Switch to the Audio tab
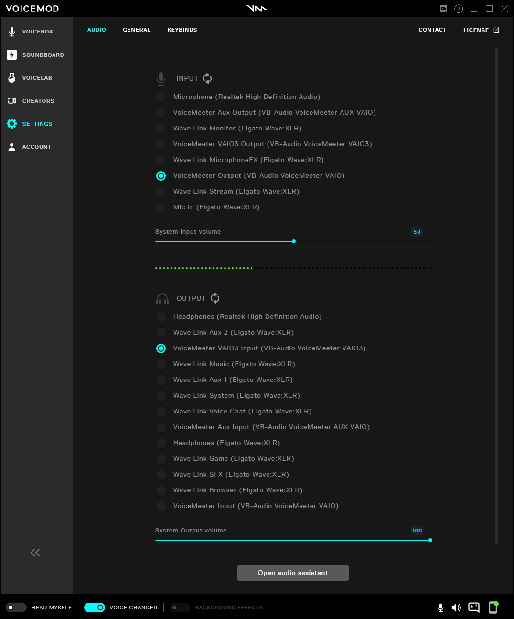Viewport: 514px width, 619px height. (96, 30)
